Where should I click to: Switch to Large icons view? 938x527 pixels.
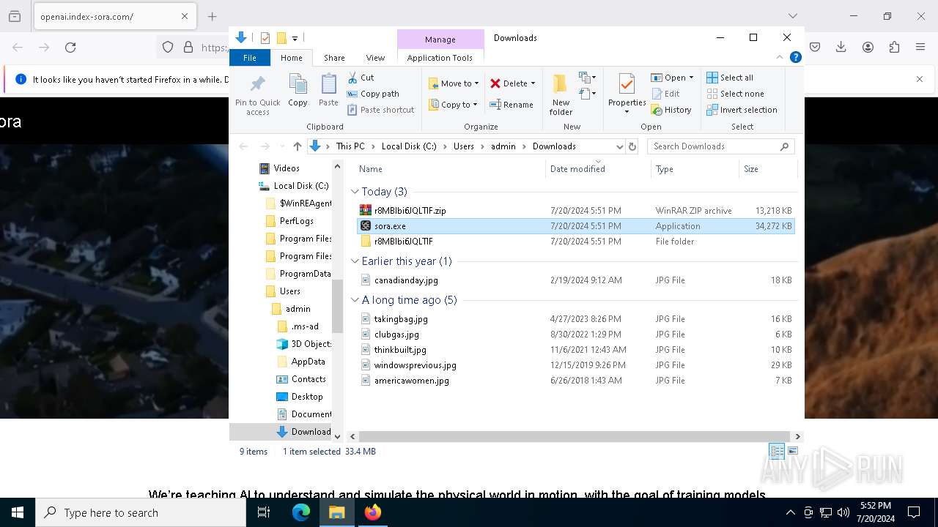click(793, 452)
